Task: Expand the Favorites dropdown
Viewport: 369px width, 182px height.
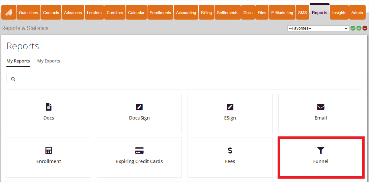Action: pos(318,28)
